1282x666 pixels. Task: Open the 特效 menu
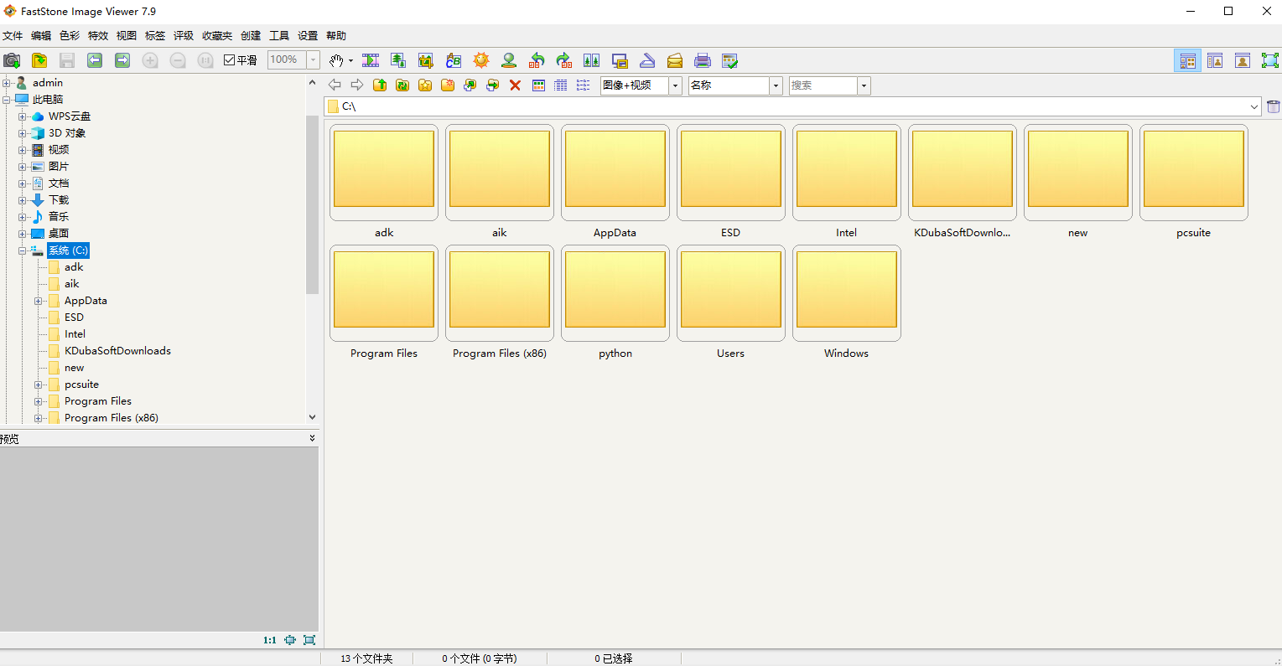pos(98,36)
